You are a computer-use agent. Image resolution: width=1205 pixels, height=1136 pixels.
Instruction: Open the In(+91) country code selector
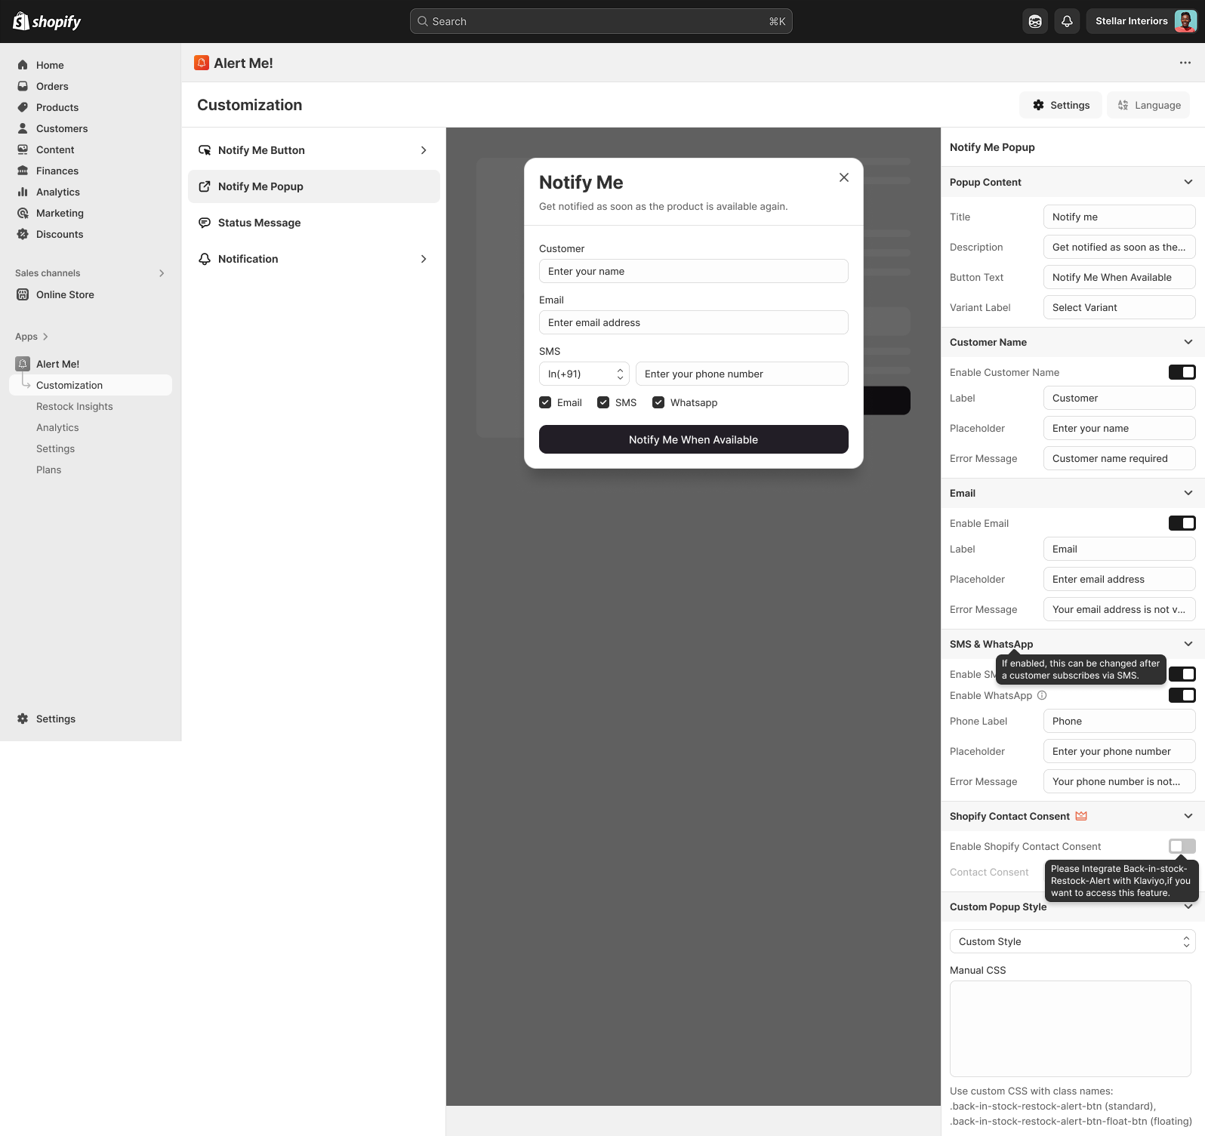click(x=584, y=374)
